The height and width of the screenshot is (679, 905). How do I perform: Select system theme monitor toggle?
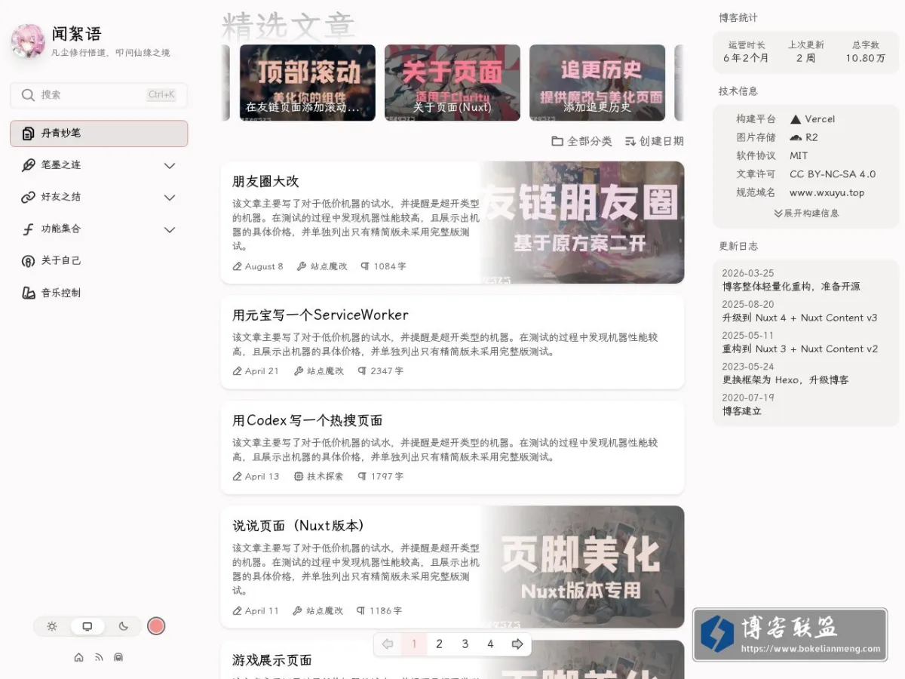pos(87,626)
